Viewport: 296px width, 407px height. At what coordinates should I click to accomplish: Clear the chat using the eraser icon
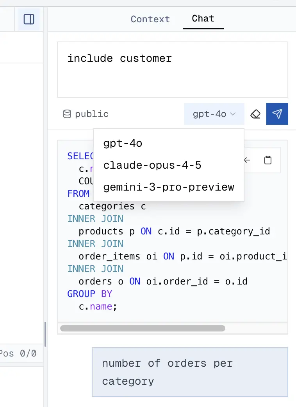point(256,114)
